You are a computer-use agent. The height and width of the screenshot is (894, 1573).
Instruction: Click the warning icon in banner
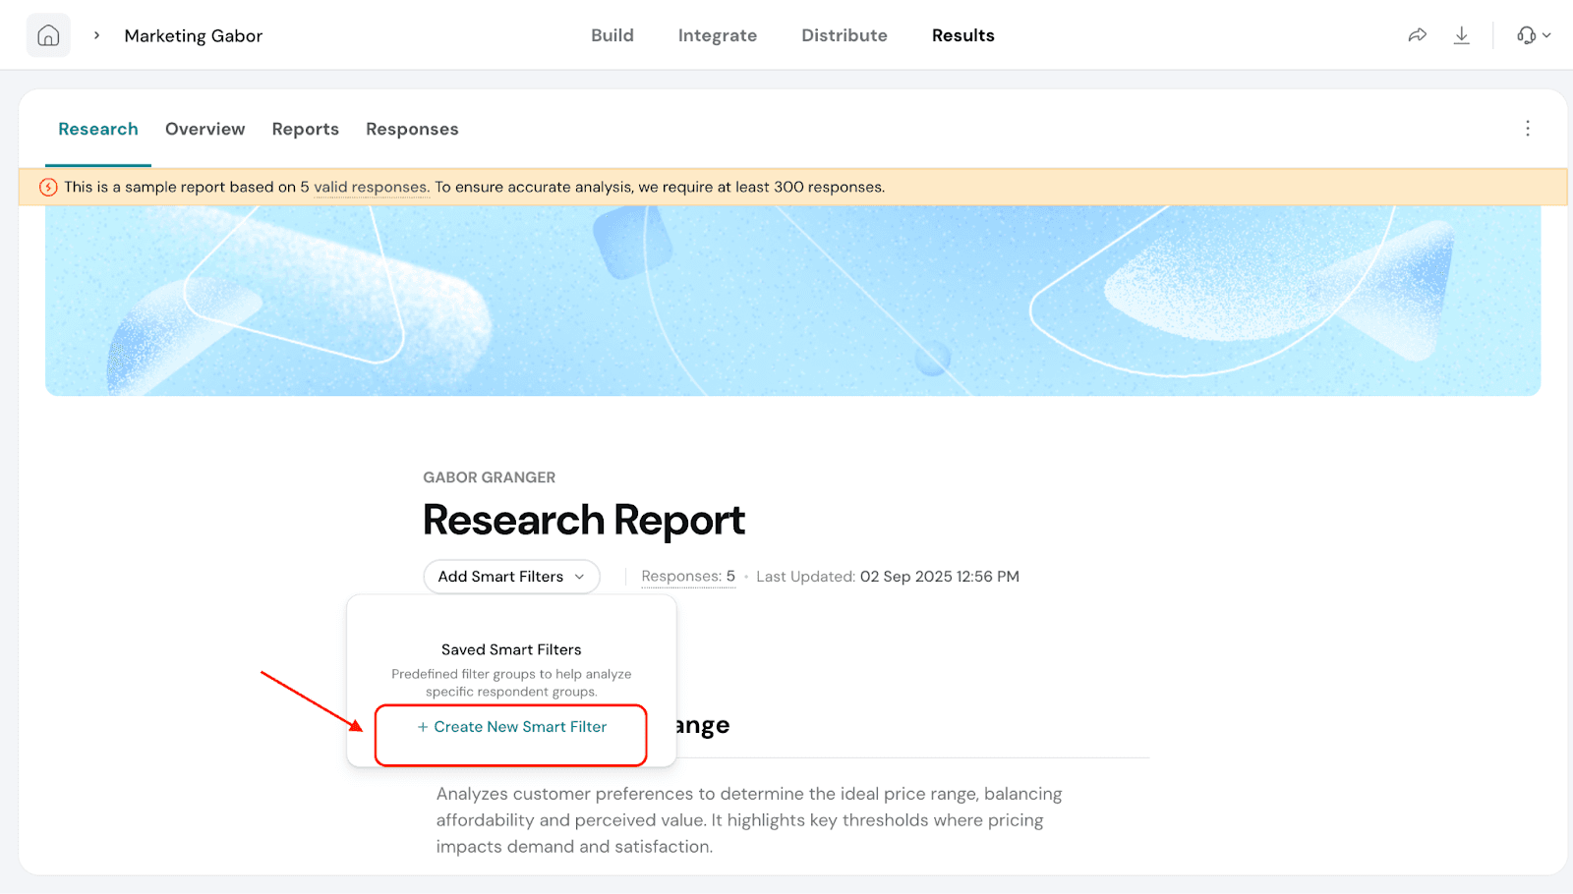(x=48, y=187)
